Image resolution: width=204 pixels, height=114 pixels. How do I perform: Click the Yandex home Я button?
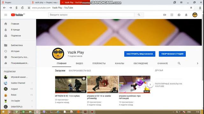(16, 8)
